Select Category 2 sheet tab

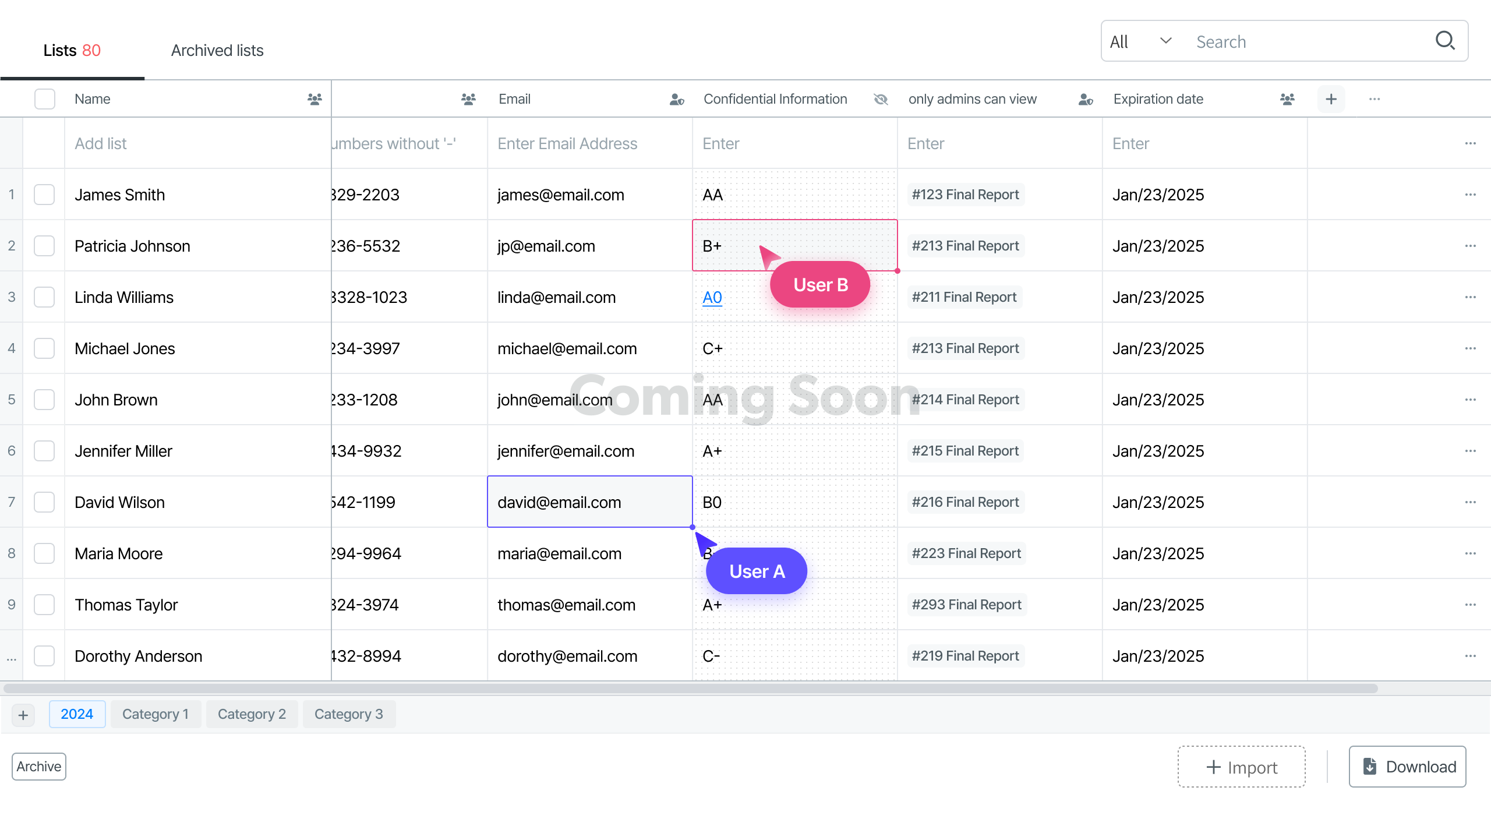[x=252, y=714]
